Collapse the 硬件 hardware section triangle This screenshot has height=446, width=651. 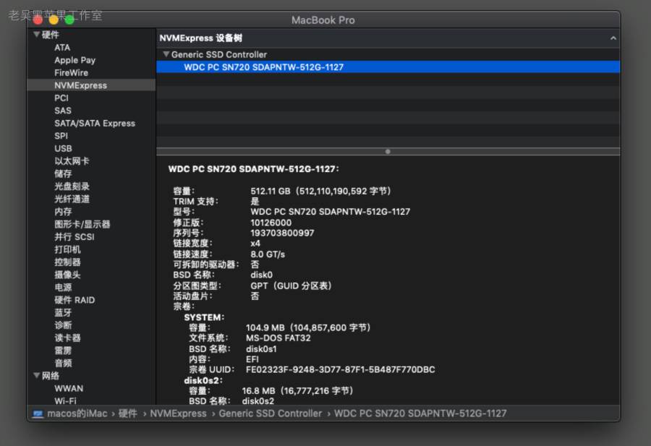click(37, 35)
